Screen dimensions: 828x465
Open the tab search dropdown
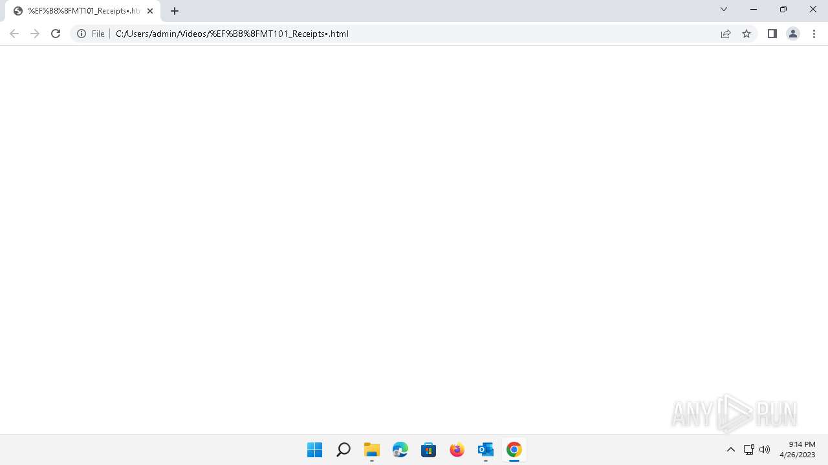tap(724, 9)
